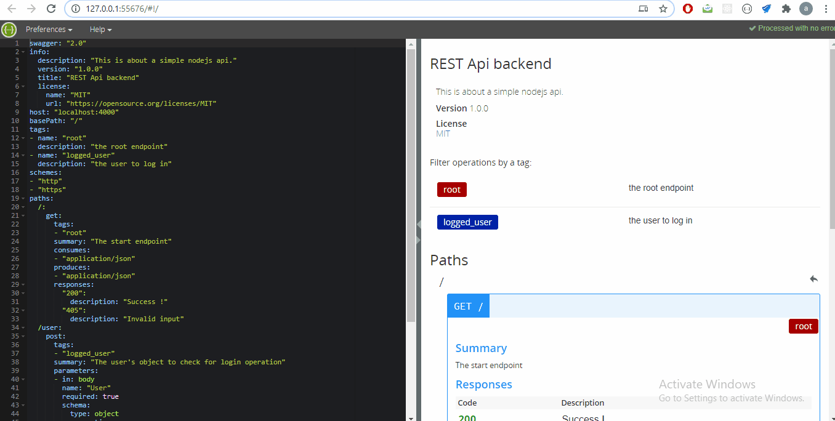Click the circular curly-braces extension icon
835x421 pixels.
pyautogui.click(x=747, y=9)
